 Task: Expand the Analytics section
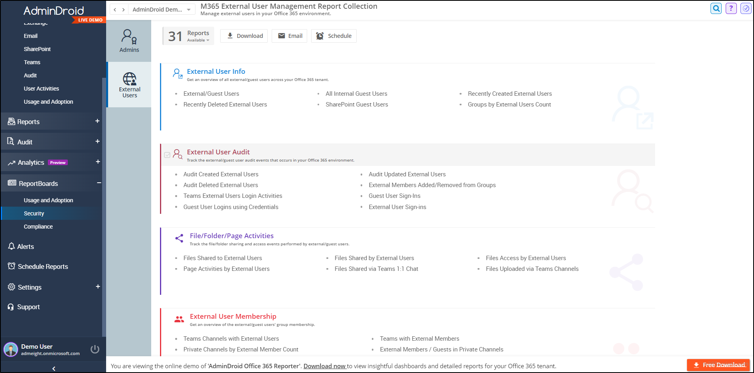pyautogui.click(x=97, y=162)
